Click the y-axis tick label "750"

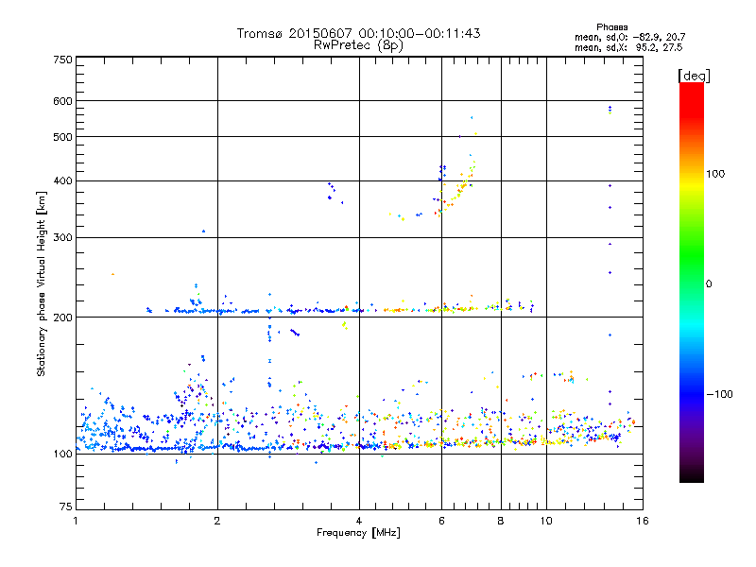(62, 60)
